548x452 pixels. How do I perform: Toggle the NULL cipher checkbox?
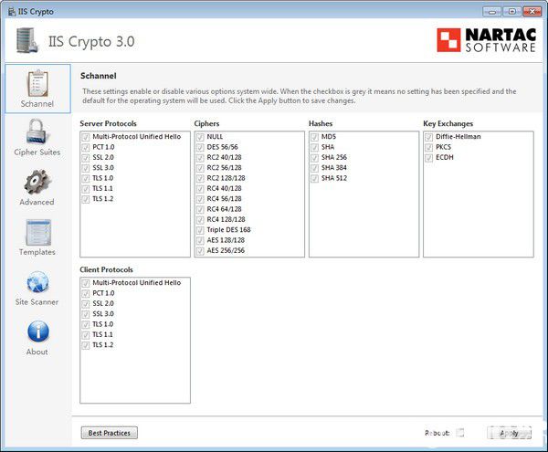[x=200, y=137]
